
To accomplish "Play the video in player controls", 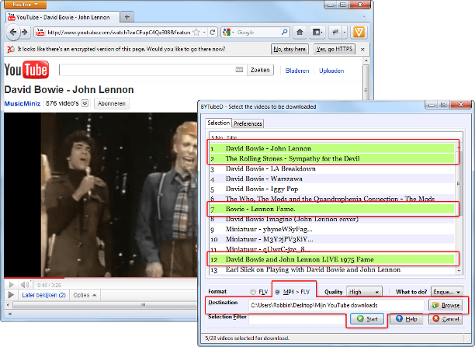I will click(12, 285).
